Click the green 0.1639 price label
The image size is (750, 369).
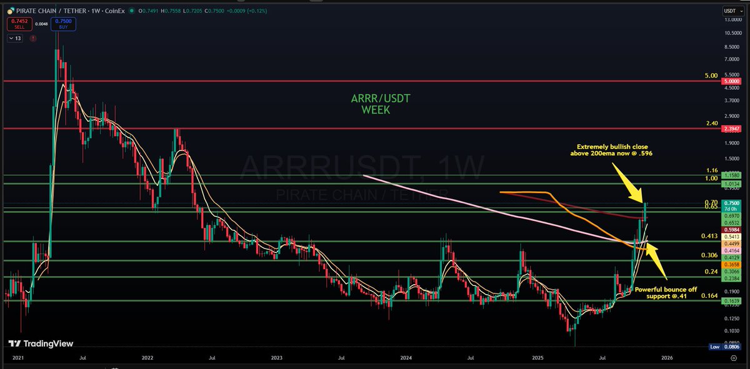[731, 301]
